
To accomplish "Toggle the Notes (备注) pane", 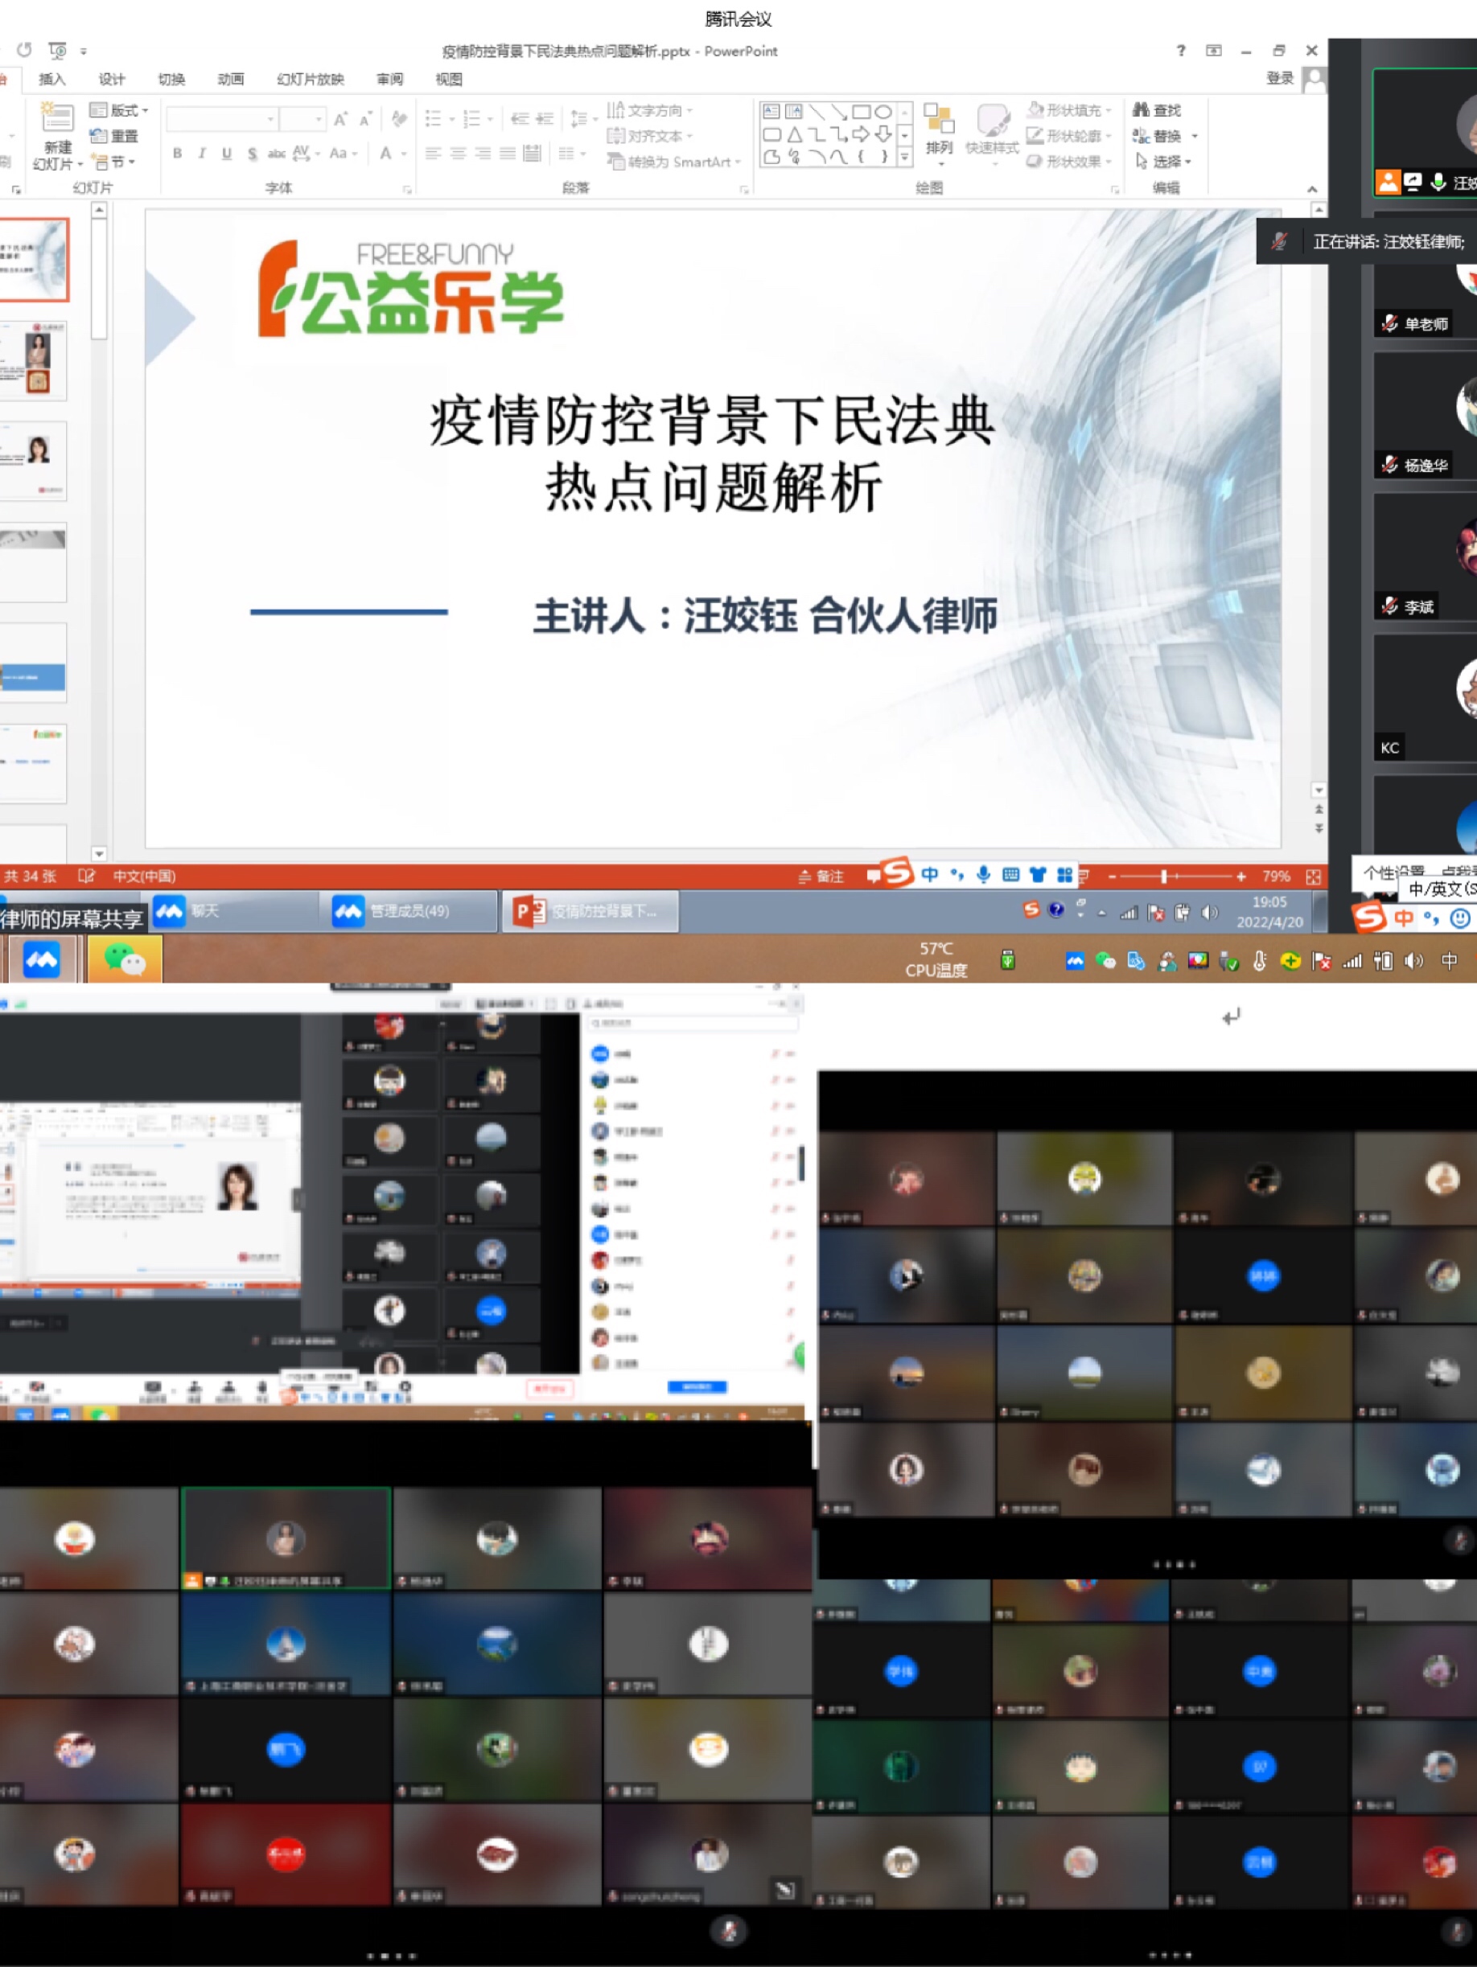I will click(x=821, y=877).
